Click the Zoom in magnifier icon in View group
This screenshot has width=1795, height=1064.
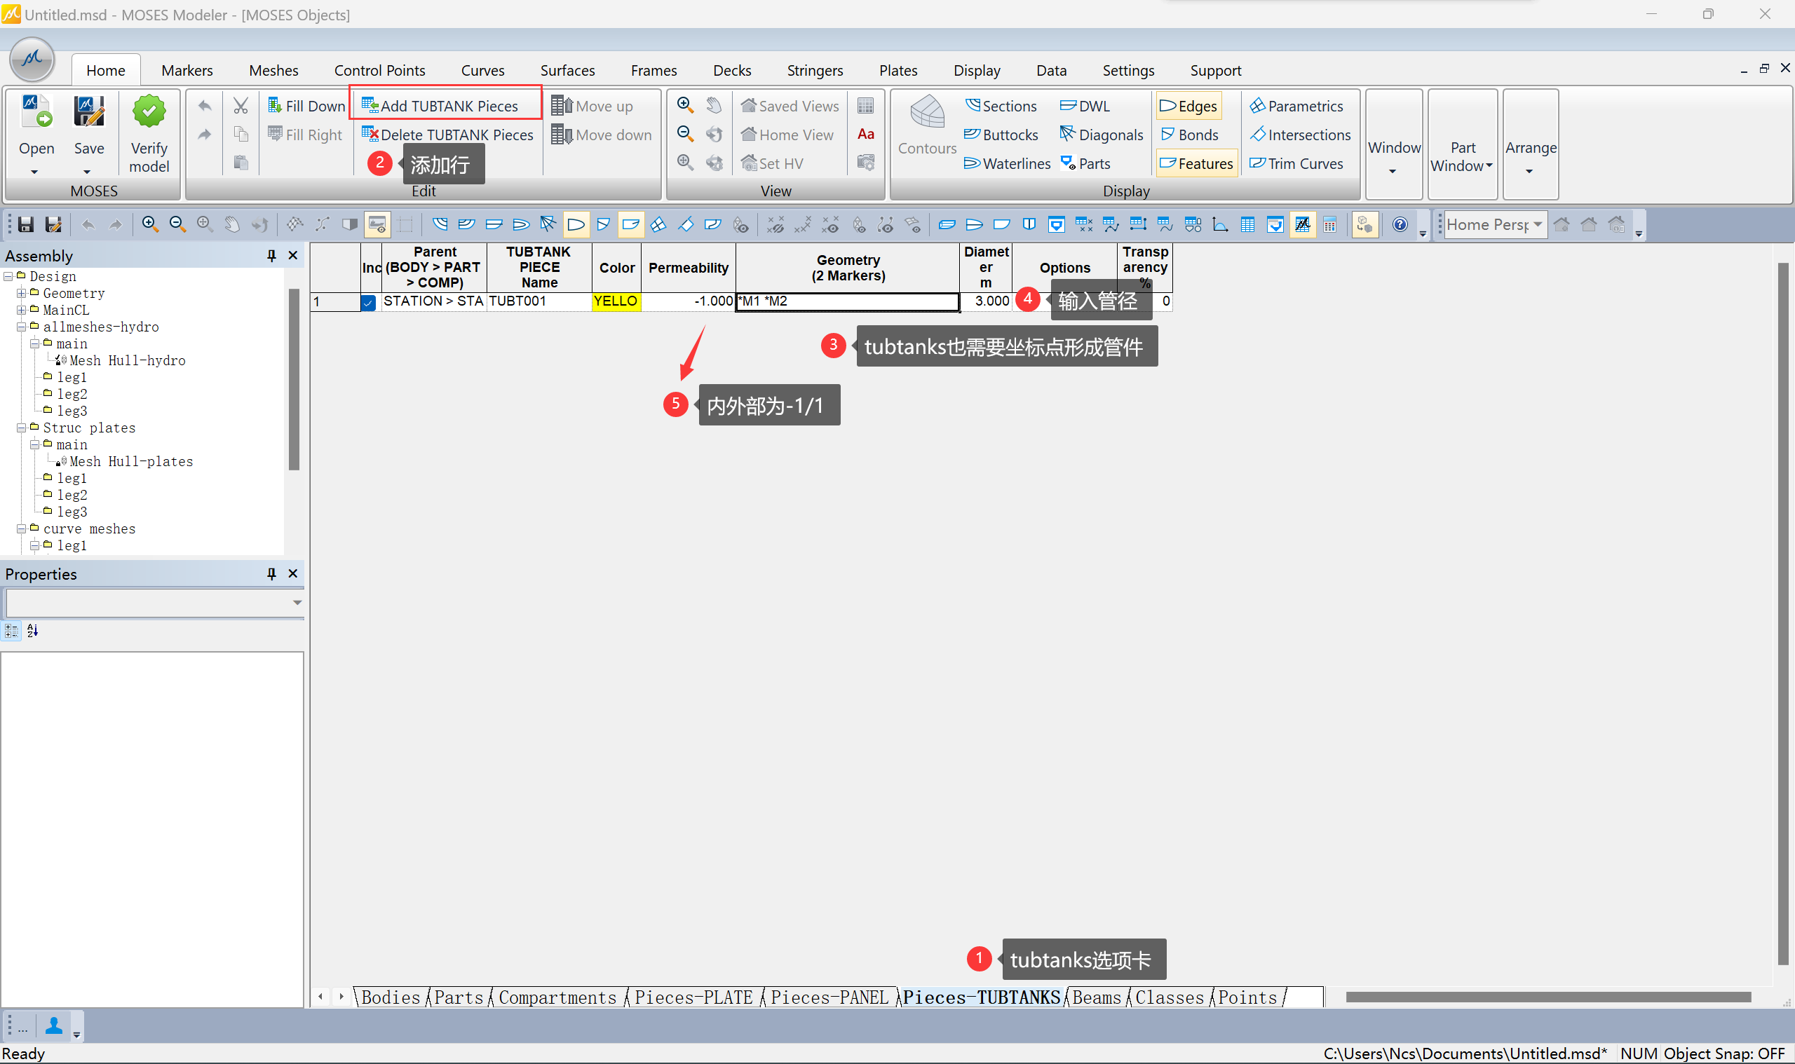(x=685, y=105)
